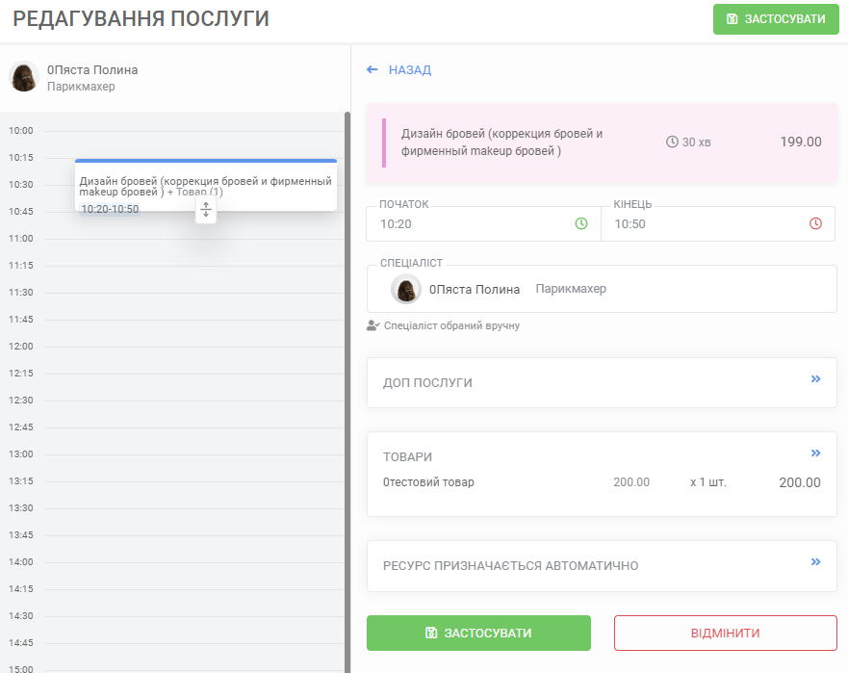
Task: Expand РЕСУРС ПРИЗНАЧАЄТЬСЯ АВТОМАТИЧНО section
Action: point(815,562)
